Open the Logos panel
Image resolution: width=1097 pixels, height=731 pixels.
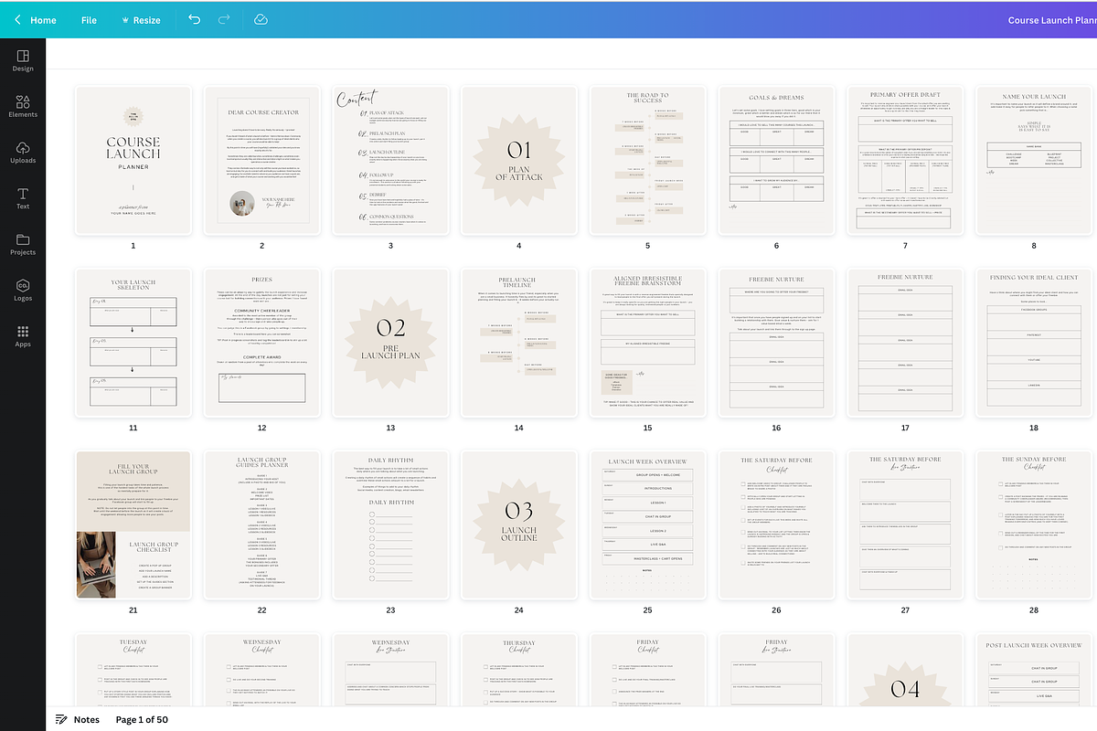(23, 290)
